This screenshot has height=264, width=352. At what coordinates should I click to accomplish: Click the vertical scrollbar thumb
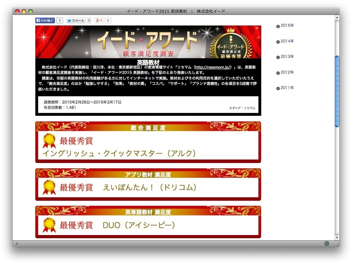[x=337, y=92]
